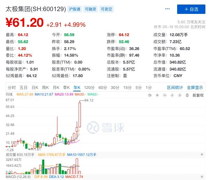Close the MACD indicator panel

click(x=202, y=177)
